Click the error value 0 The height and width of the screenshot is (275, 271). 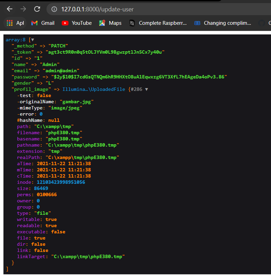41,114
